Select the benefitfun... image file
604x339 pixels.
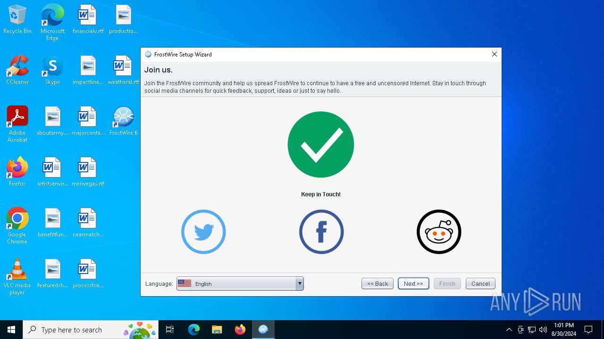point(52,223)
